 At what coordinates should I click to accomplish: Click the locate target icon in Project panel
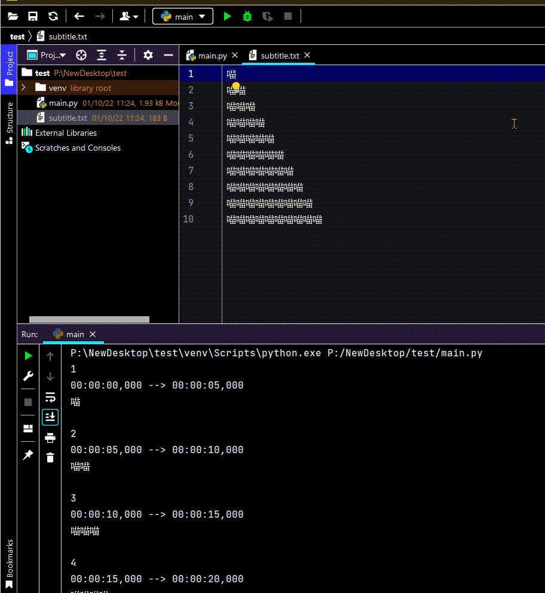pos(81,56)
